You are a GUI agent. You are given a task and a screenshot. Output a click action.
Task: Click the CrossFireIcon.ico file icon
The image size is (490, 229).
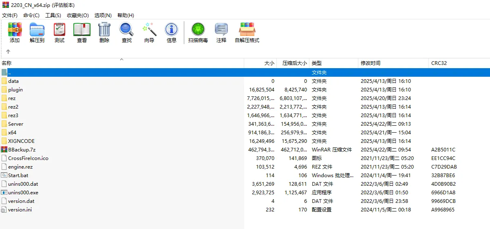point(4,158)
